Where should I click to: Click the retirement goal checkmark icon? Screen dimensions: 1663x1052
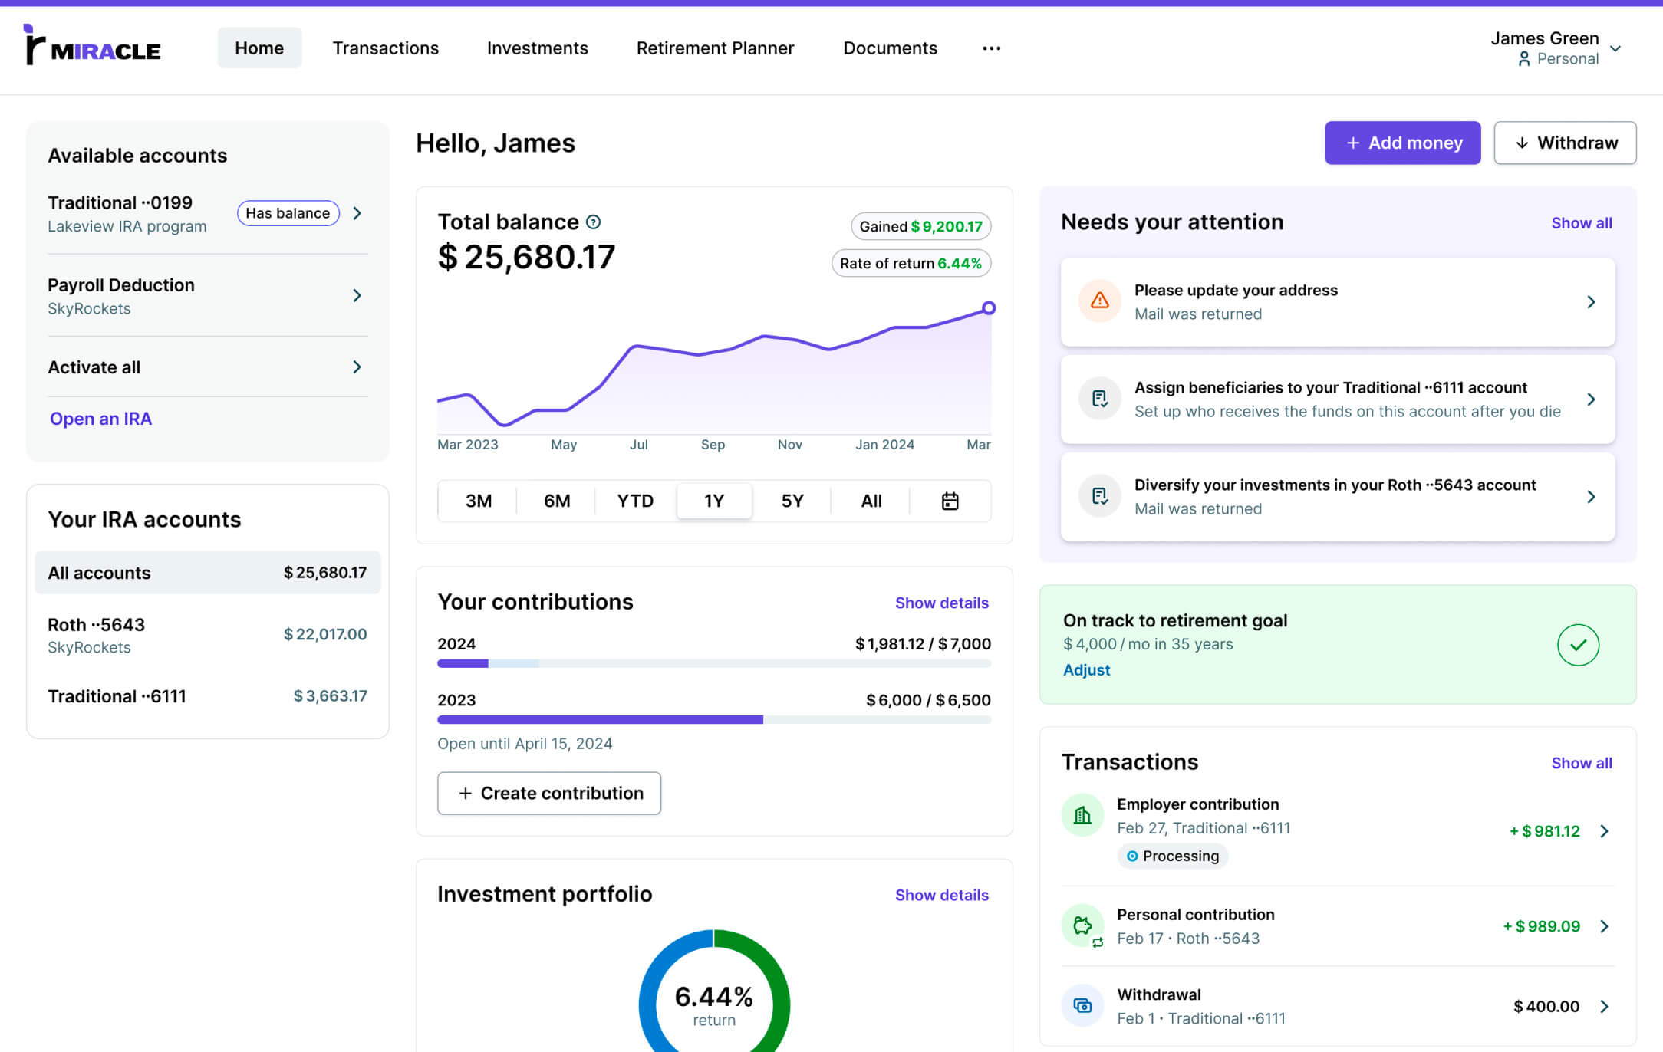pyautogui.click(x=1577, y=645)
